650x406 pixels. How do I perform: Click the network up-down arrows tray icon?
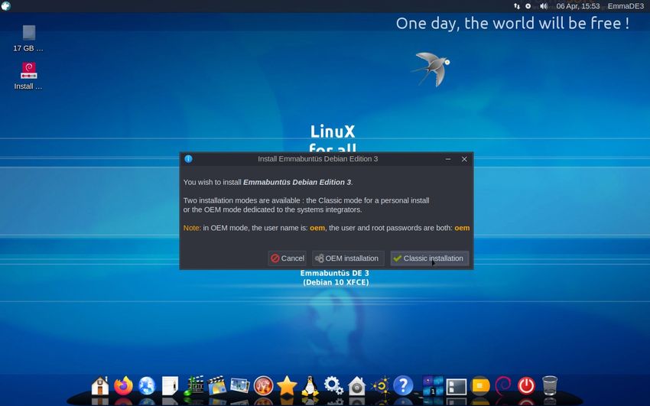click(x=516, y=6)
